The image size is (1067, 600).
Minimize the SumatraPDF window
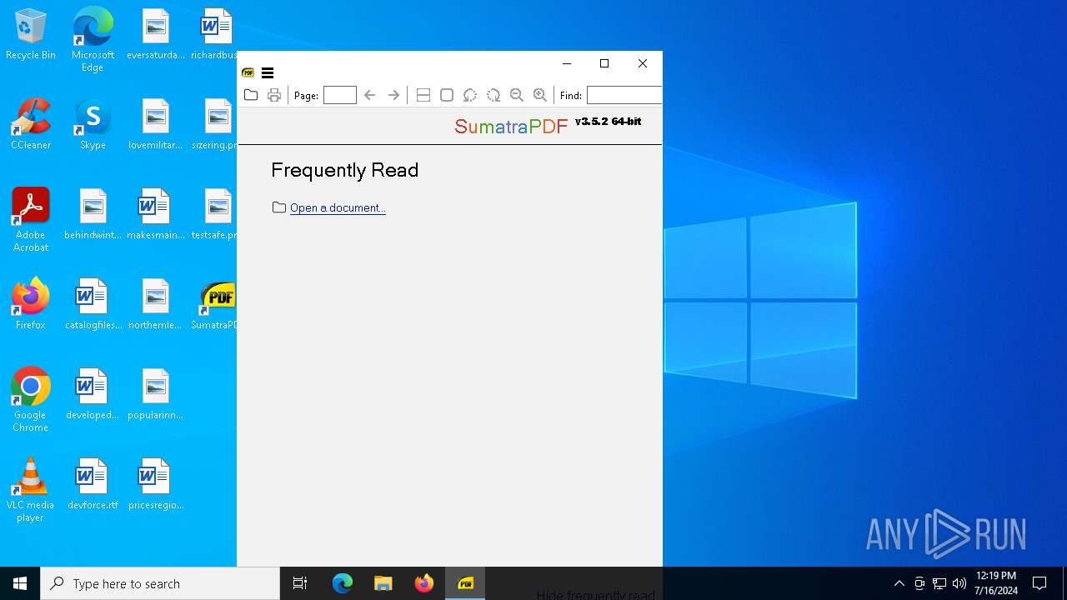[567, 63]
